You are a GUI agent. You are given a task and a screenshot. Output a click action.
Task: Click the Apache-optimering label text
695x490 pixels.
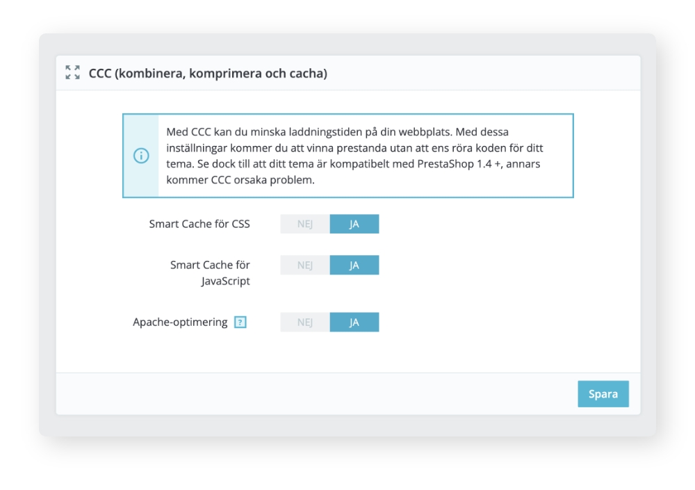coord(180,322)
